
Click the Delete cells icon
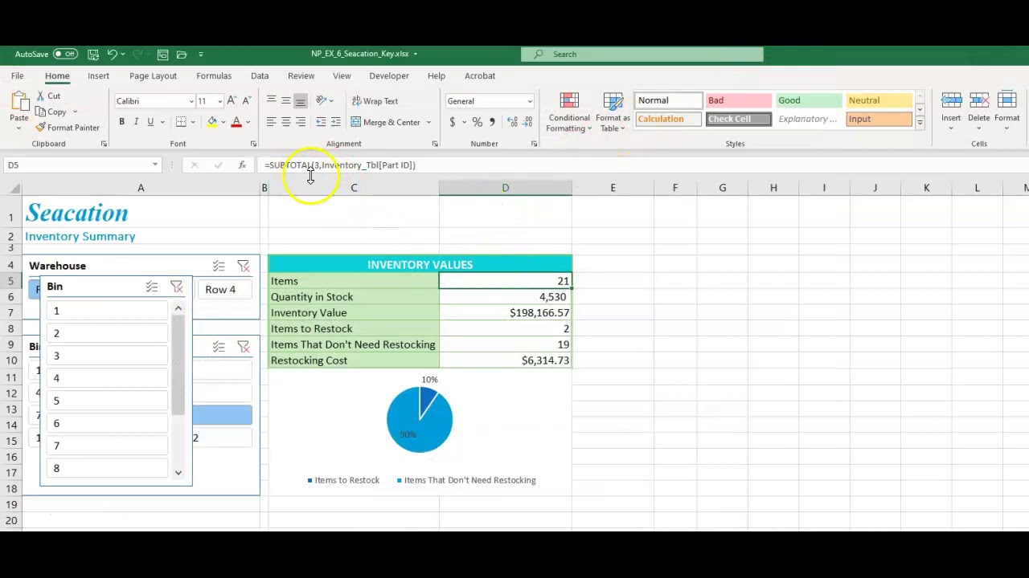(x=979, y=100)
